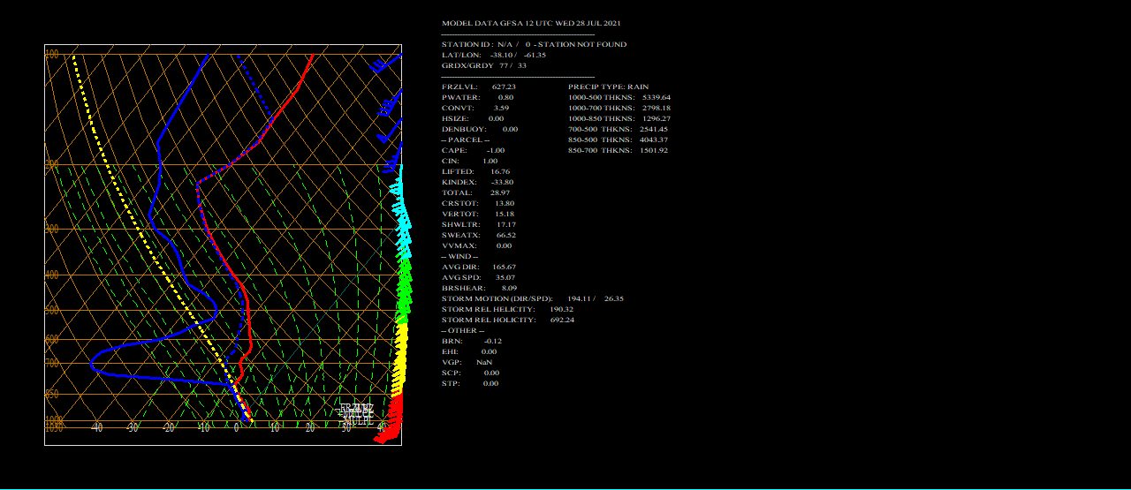Select the 700-500 THKNS 2541.45 row

click(x=618, y=129)
